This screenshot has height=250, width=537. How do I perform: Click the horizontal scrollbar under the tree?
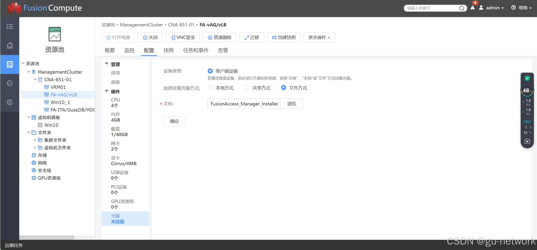point(47,237)
